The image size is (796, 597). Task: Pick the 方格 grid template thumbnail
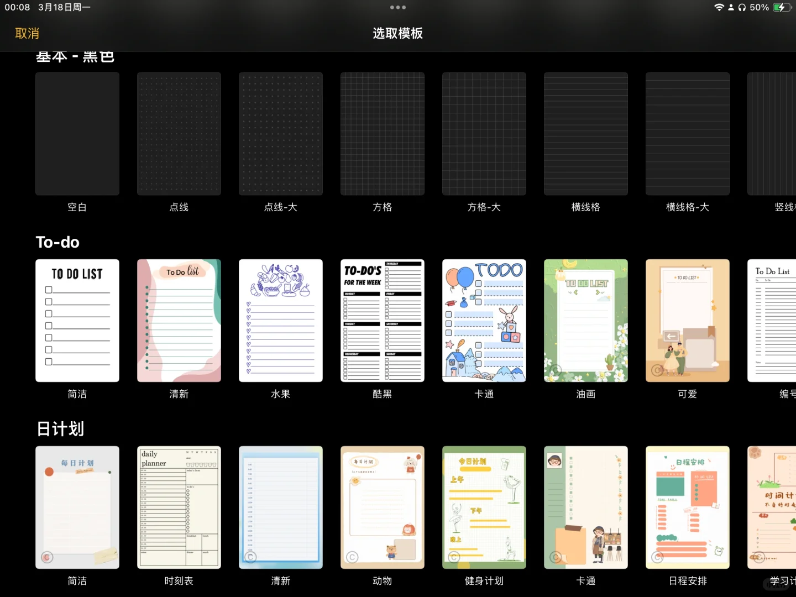(383, 134)
